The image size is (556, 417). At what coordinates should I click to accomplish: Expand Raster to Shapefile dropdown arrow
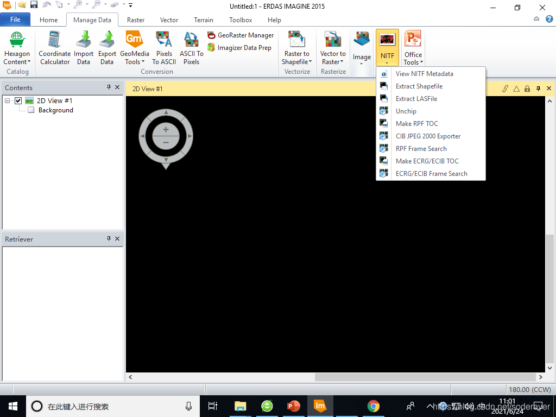[x=310, y=62]
